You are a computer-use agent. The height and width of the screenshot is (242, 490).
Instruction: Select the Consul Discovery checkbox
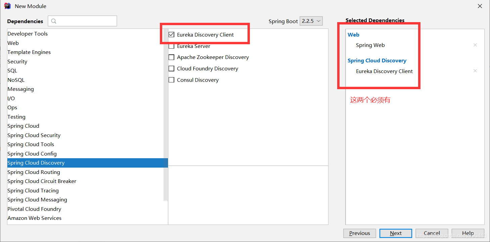coord(171,80)
